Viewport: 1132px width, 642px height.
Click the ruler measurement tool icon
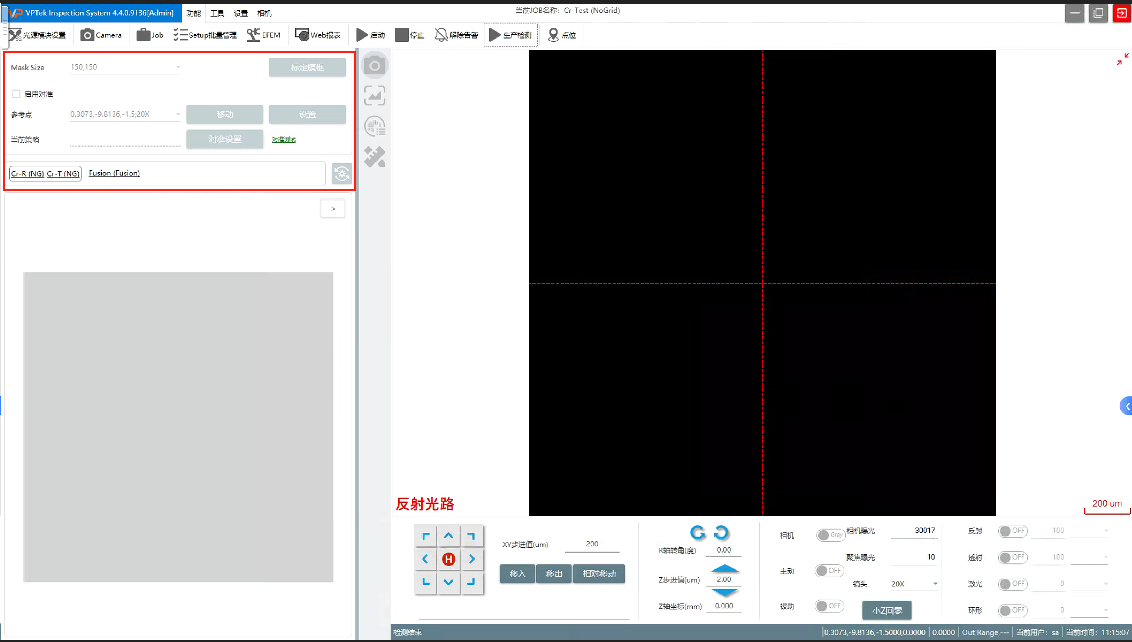tap(374, 157)
